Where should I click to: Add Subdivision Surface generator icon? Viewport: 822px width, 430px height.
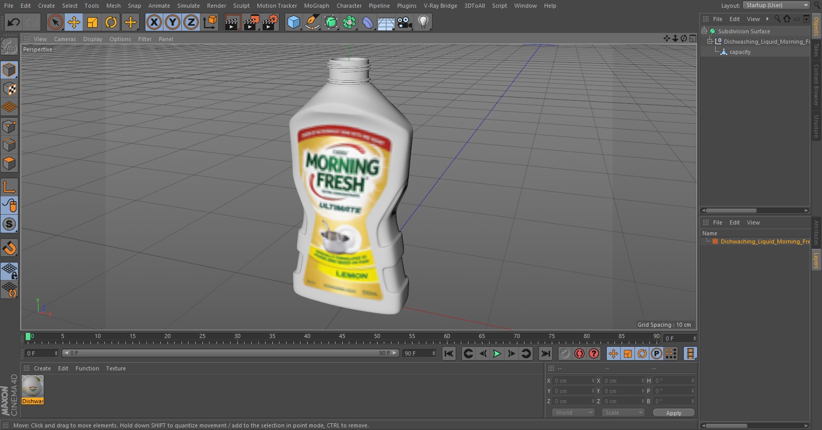pyautogui.click(x=331, y=22)
